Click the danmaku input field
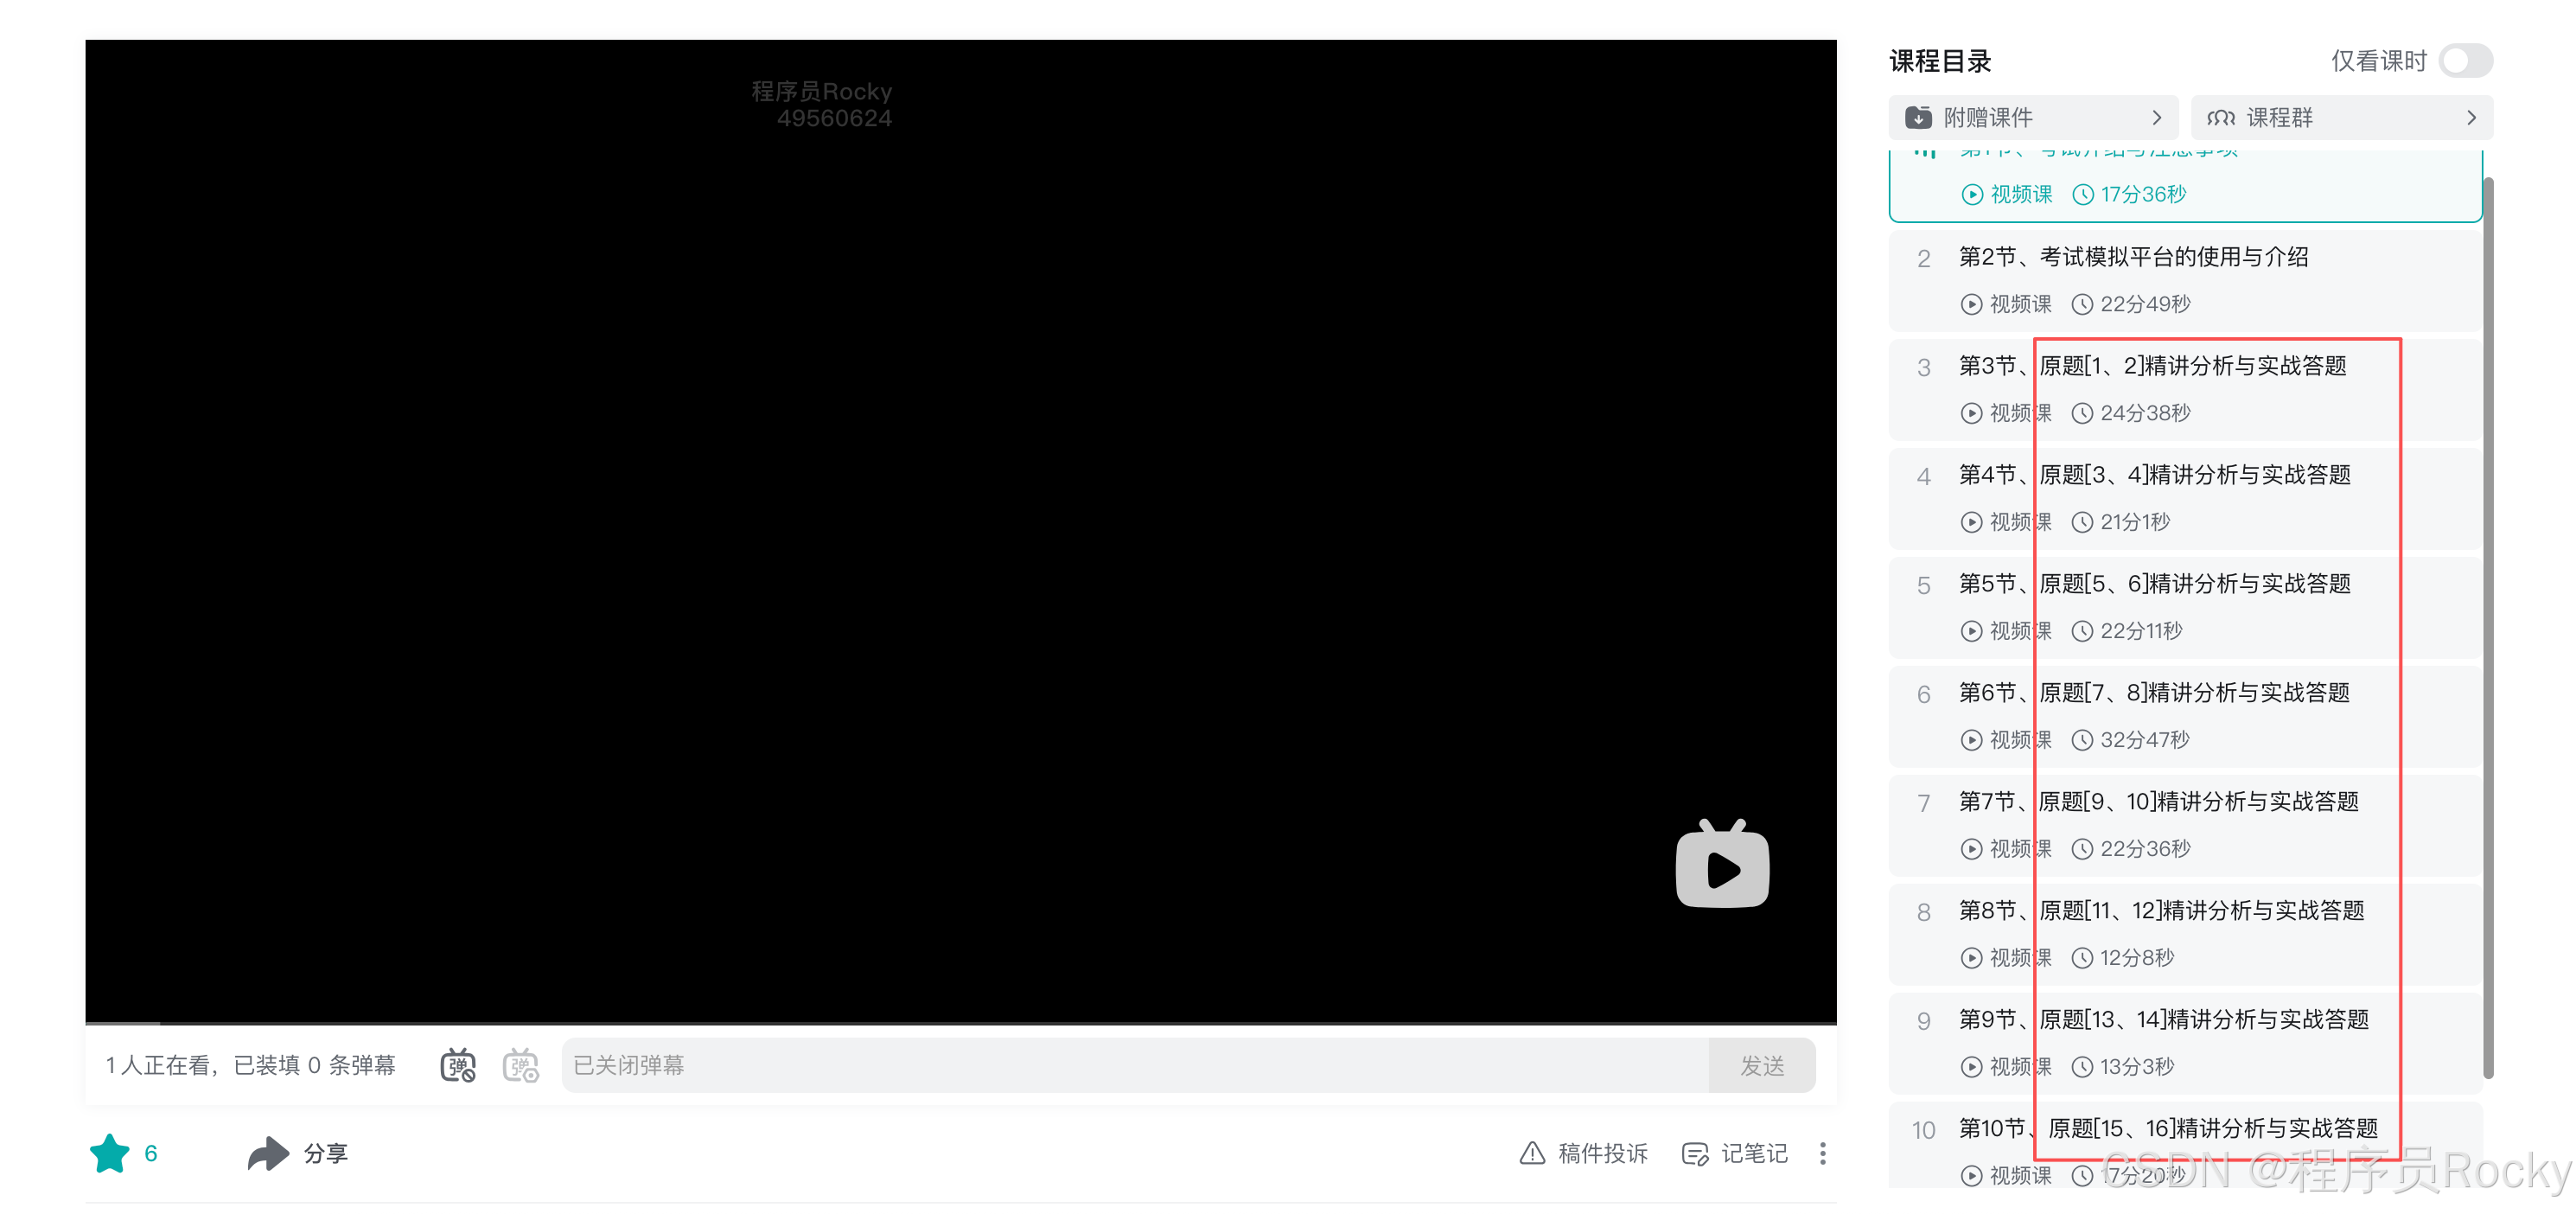 click(1134, 1065)
